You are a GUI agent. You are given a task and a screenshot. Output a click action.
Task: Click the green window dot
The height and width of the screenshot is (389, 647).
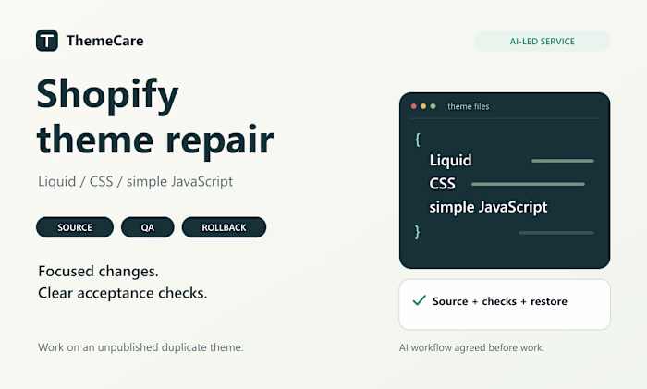click(x=433, y=106)
